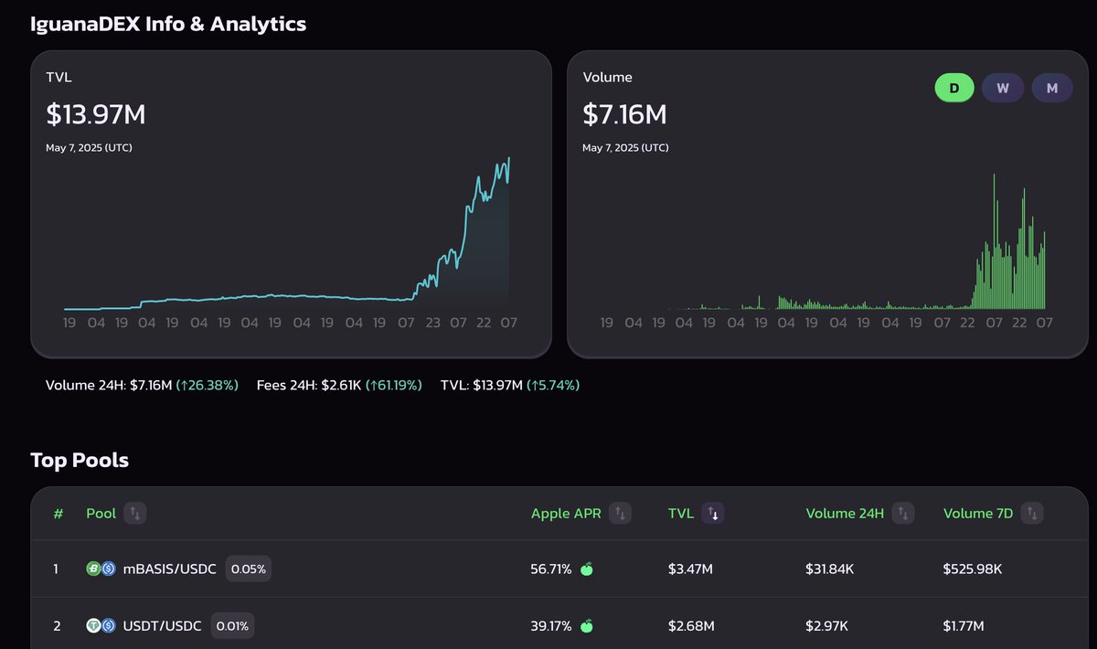Click the IguanaDEX Info & Analytics heading
The height and width of the screenshot is (649, 1097).
168,24
